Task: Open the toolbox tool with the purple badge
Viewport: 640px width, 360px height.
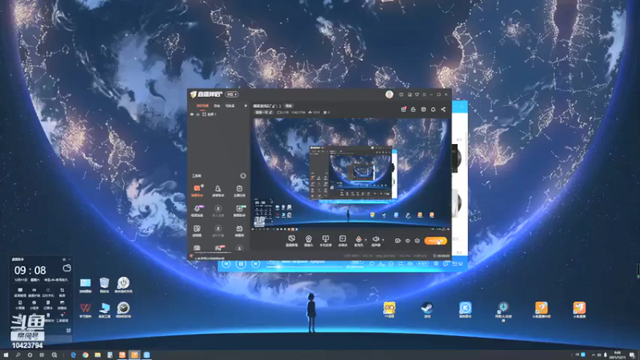Action: click(197, 210)
